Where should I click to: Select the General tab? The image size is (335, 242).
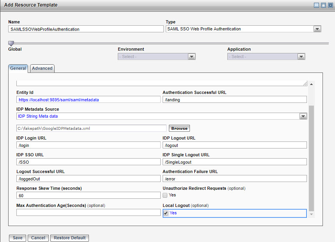pyautogui.click(x=18, y=68)
